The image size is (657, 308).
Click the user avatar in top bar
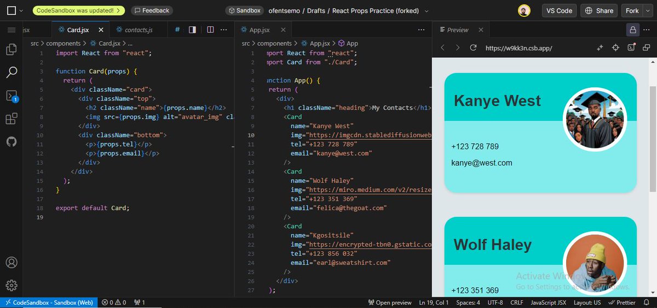[x=524, y=10]
